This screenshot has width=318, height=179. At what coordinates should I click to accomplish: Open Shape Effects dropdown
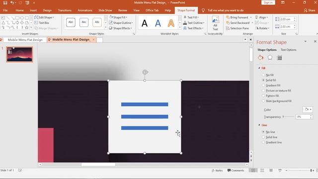click(x=121, y=28)
